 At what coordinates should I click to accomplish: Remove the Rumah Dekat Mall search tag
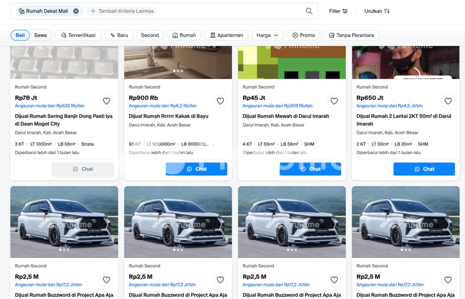click(76, 11)
